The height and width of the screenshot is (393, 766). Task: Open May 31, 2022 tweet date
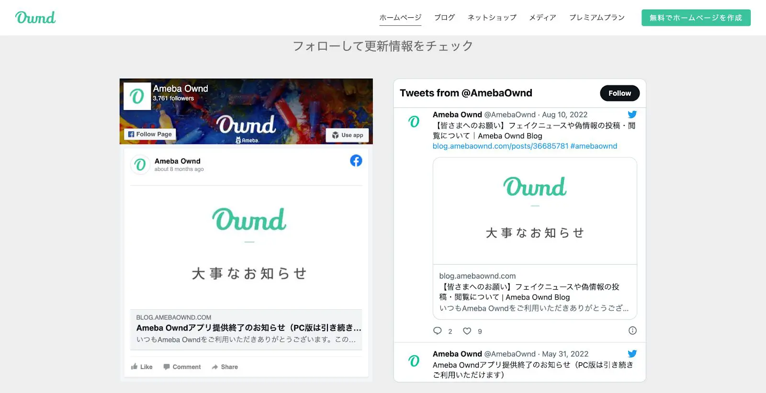tap(565, 354)
